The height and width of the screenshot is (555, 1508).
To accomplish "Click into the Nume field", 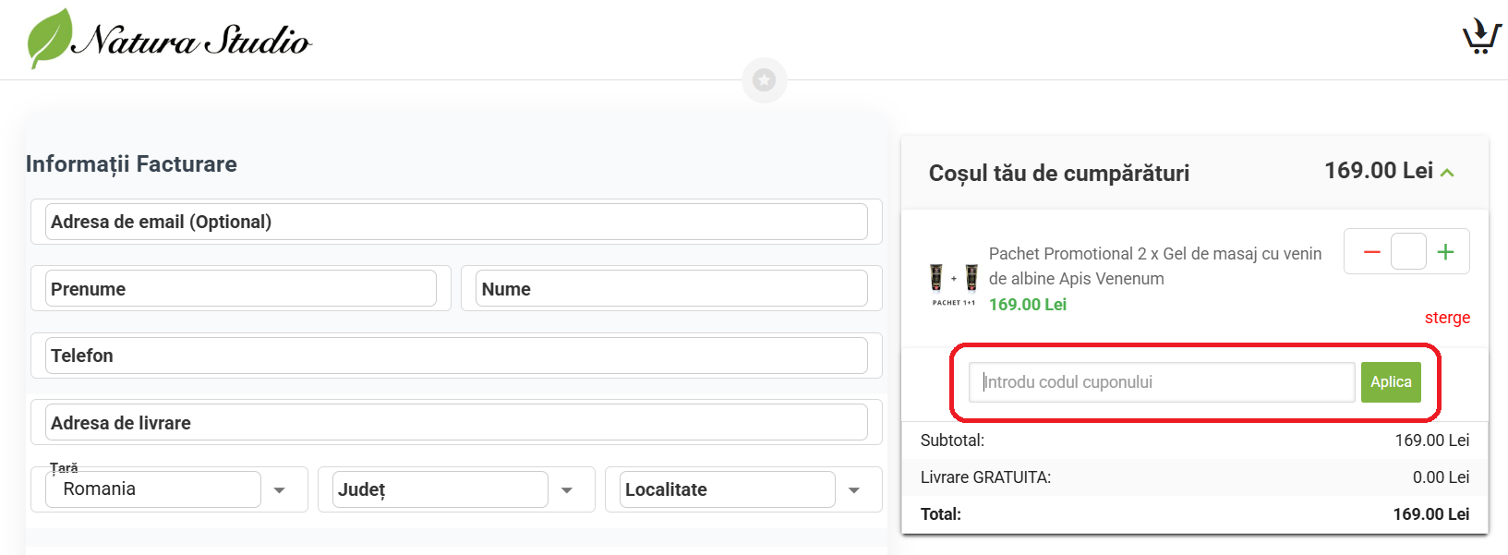I will click(671, 289).
